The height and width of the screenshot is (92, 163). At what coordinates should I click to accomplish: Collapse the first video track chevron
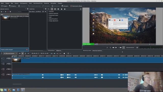[2, 59]
